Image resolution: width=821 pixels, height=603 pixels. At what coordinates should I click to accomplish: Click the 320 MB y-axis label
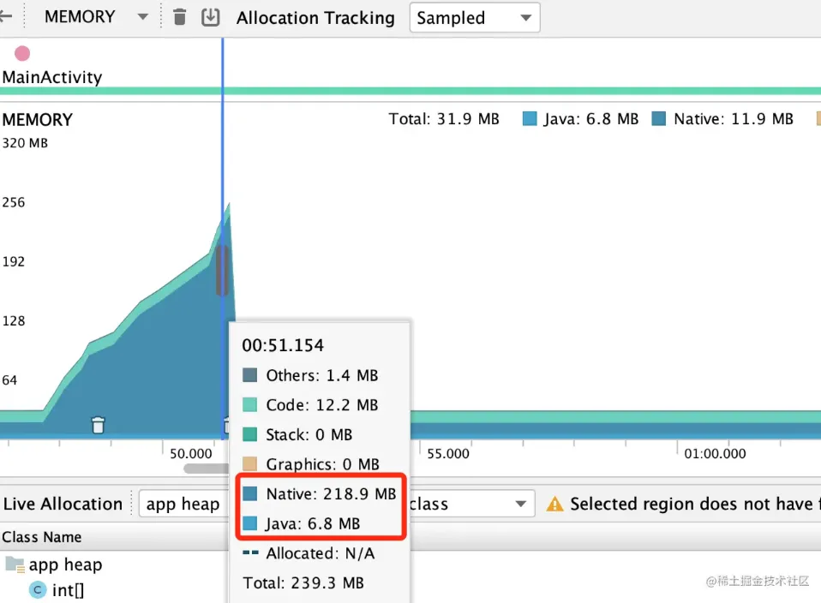pyautogui.click(x=25, y=143)
